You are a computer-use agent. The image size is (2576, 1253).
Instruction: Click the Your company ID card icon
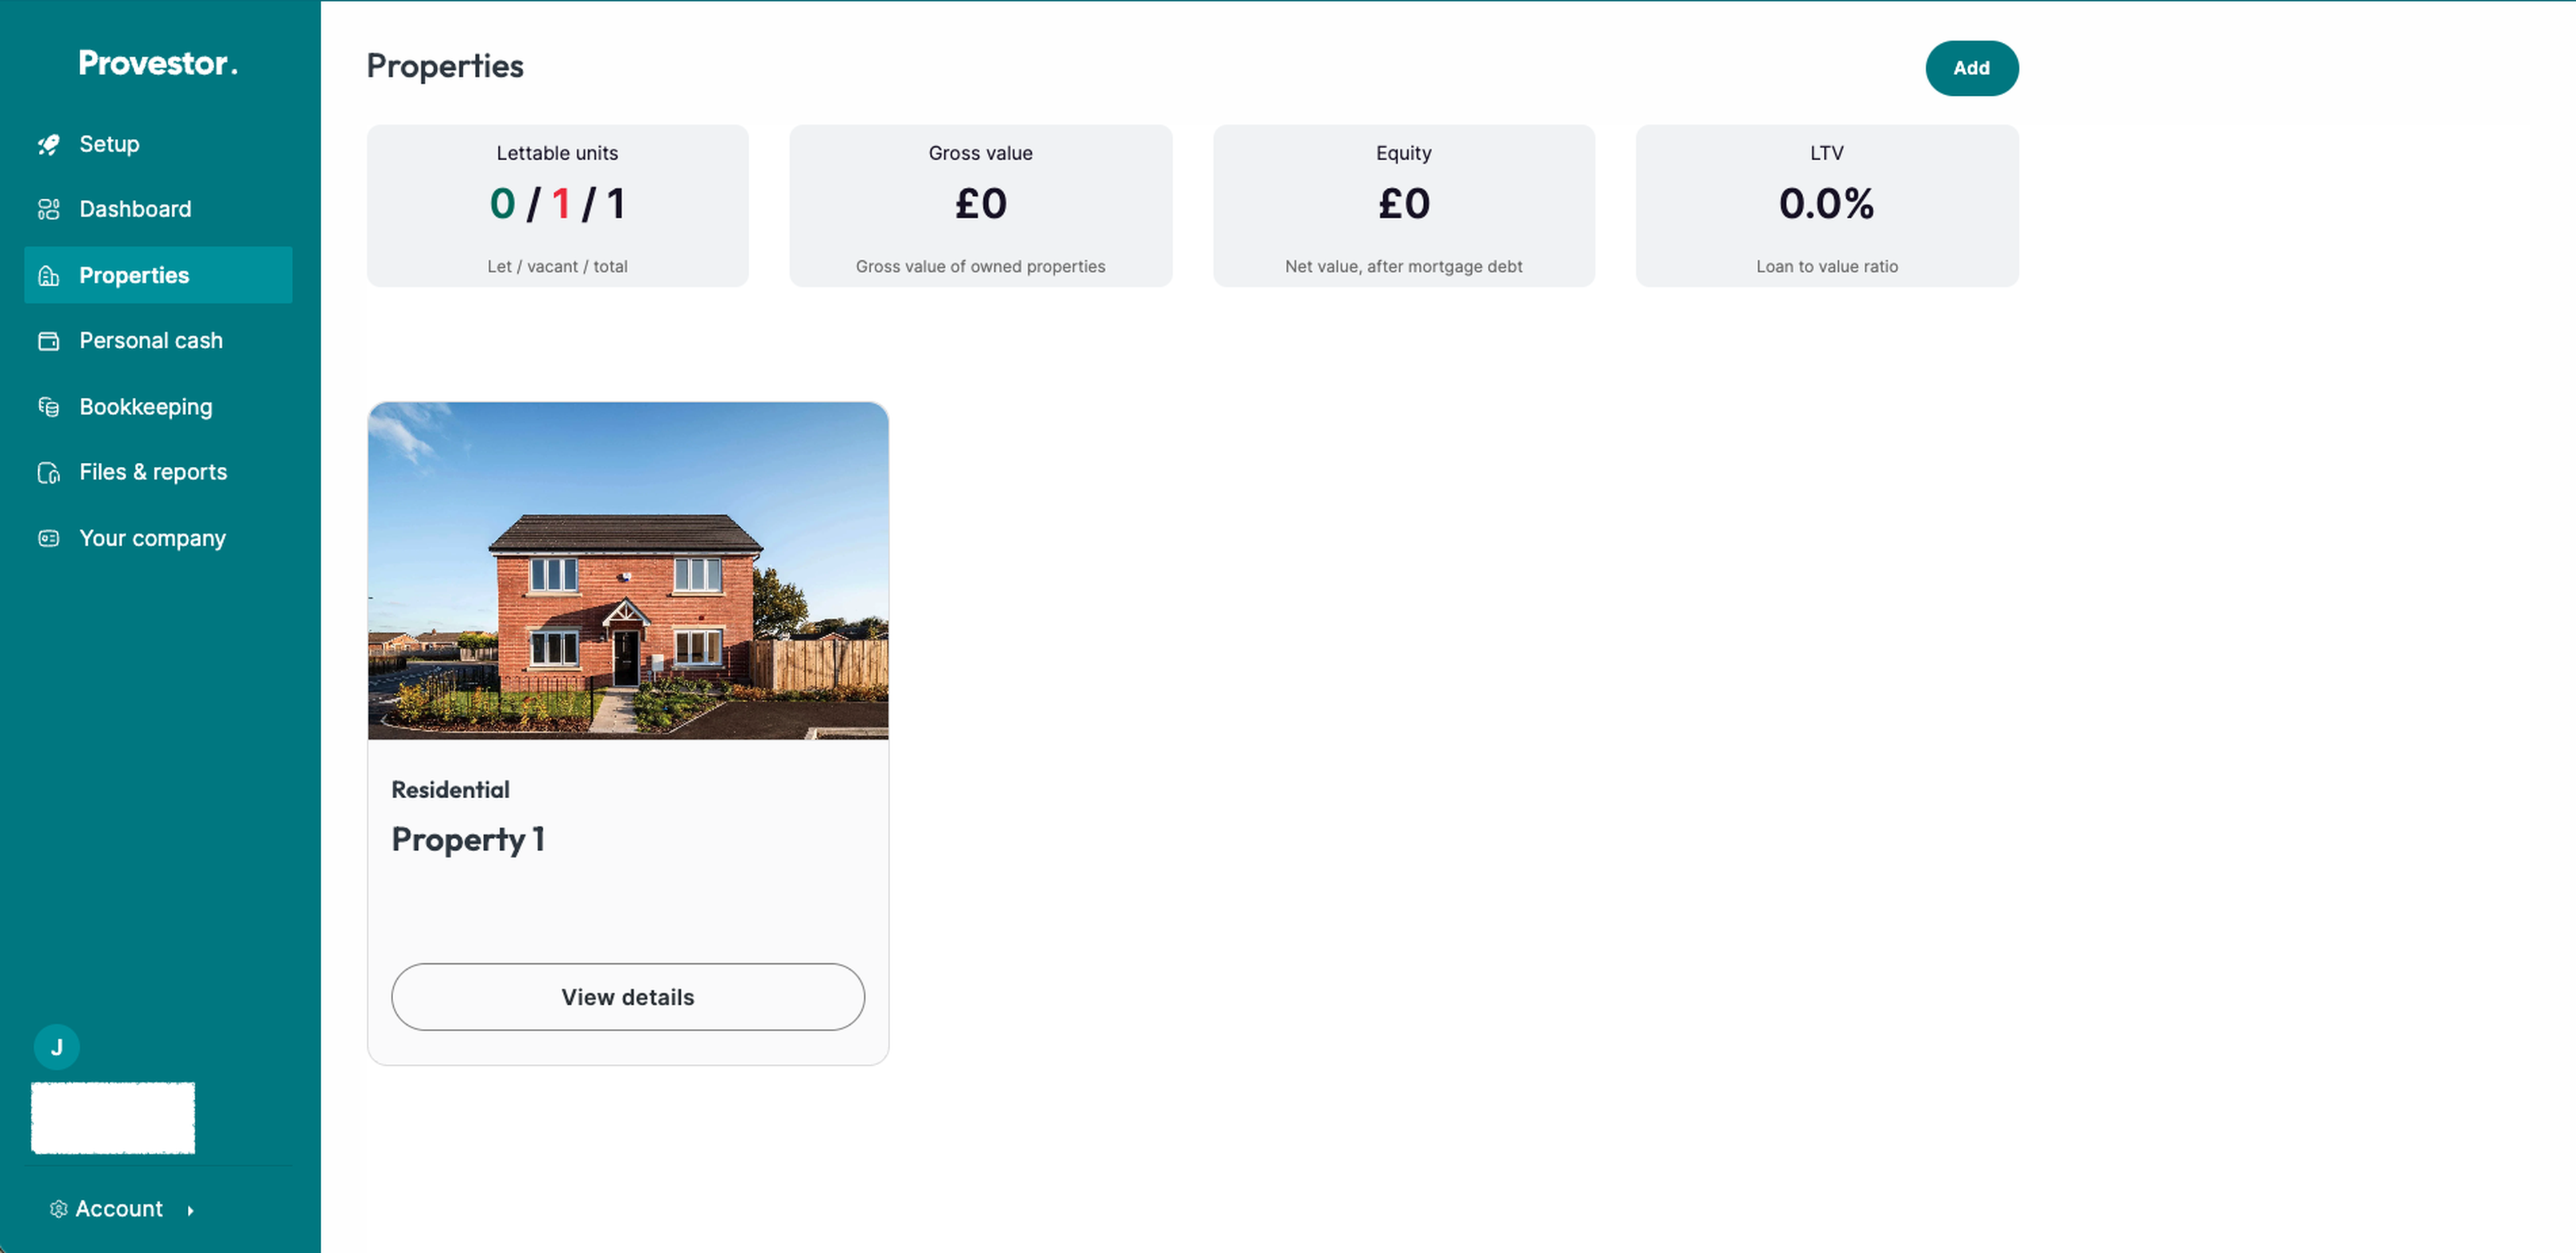(48, 539)
